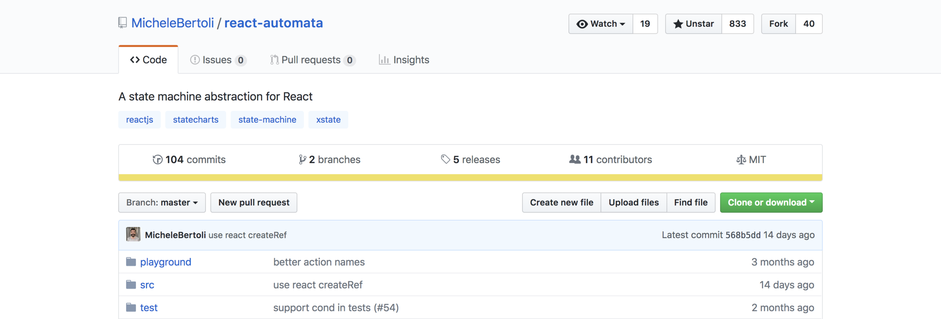Click the test folder icon
The image size is (941, 319).
(131, 307)
